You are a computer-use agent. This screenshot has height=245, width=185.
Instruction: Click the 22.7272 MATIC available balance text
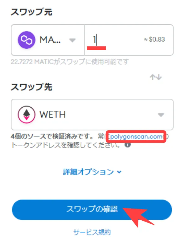click(70, 62)
